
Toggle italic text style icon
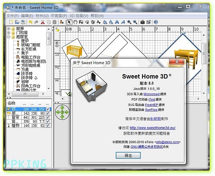pos(123,22)
